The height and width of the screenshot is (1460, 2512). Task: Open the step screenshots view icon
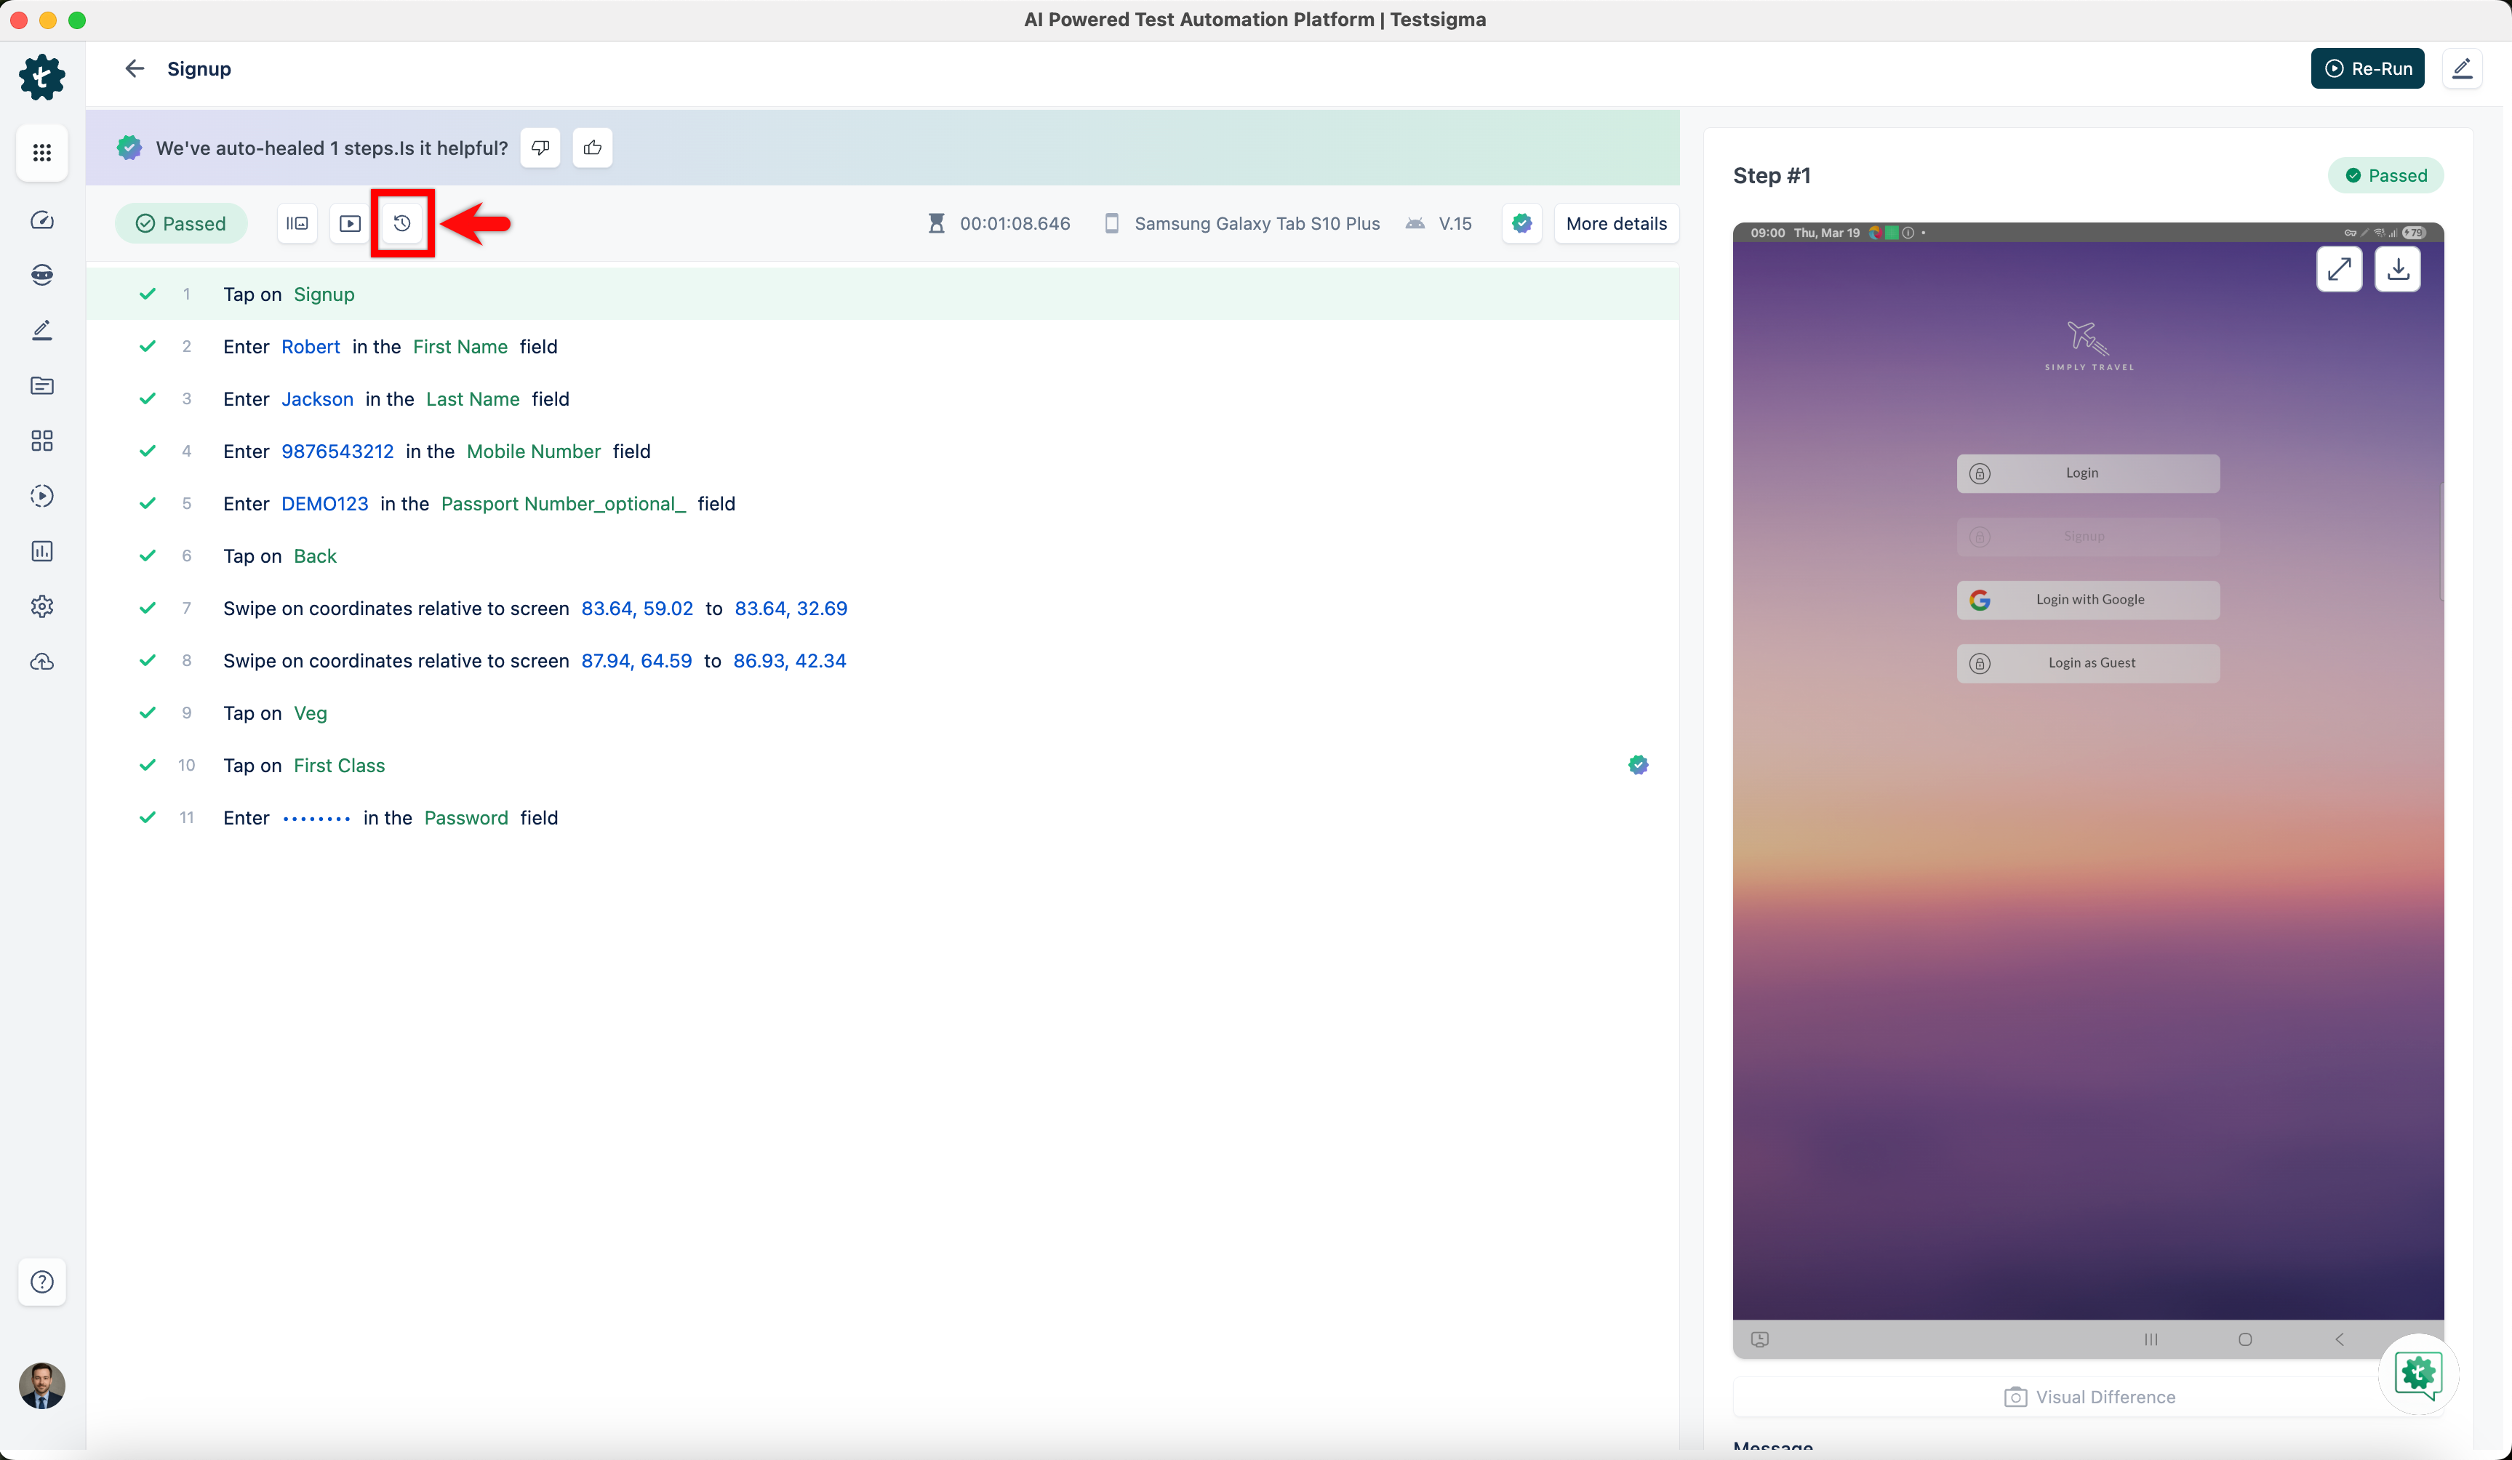point(297,223)
